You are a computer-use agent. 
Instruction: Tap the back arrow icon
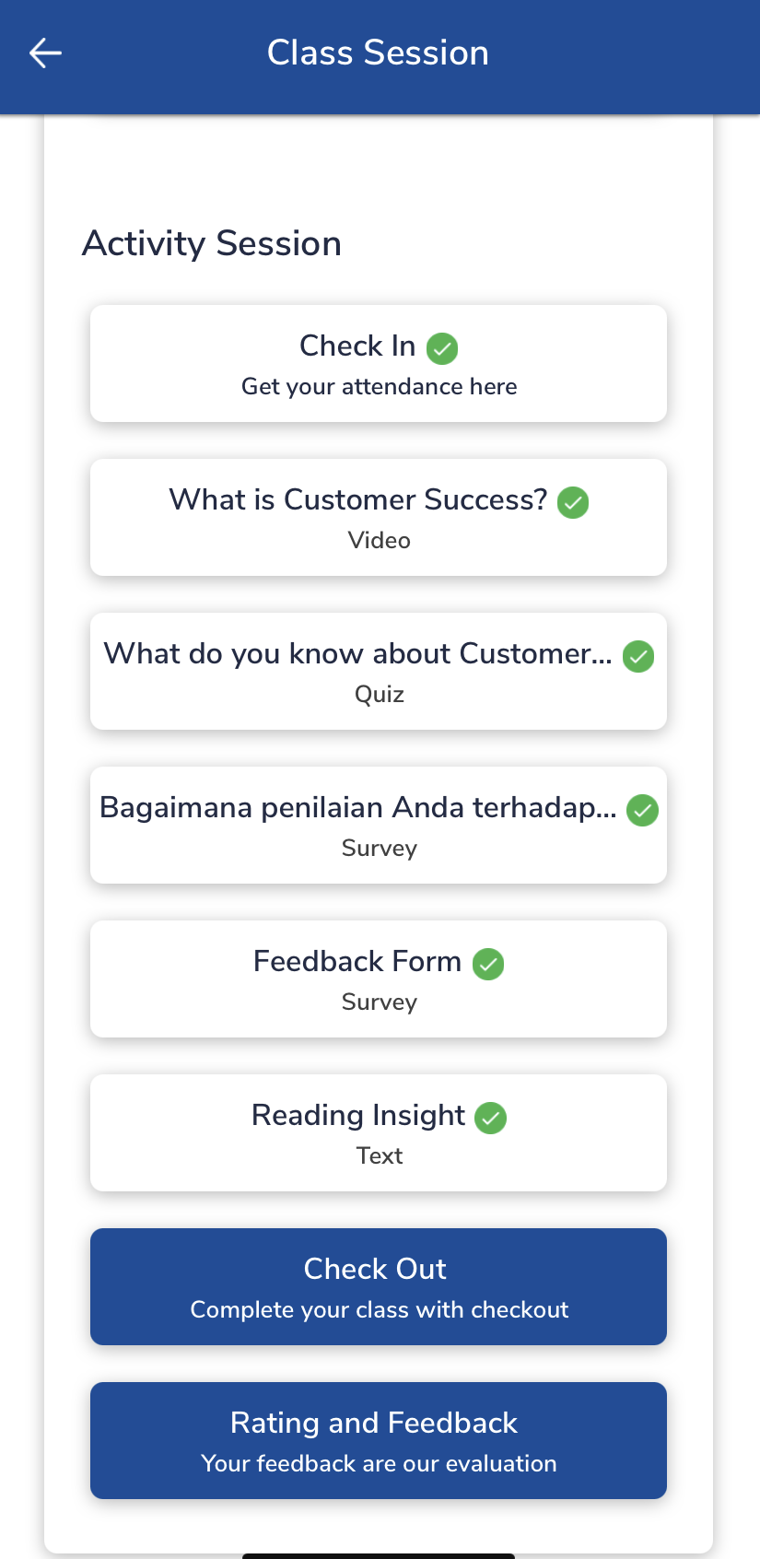[45, 53]
